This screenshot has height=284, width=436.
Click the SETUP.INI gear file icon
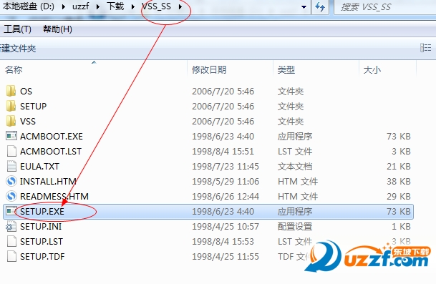(11, 226)
